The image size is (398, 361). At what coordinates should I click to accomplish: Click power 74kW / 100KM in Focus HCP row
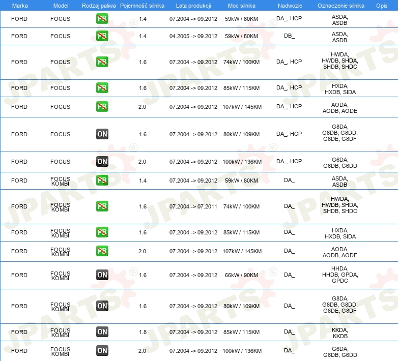pyautogui.click(x=241, y=62)
